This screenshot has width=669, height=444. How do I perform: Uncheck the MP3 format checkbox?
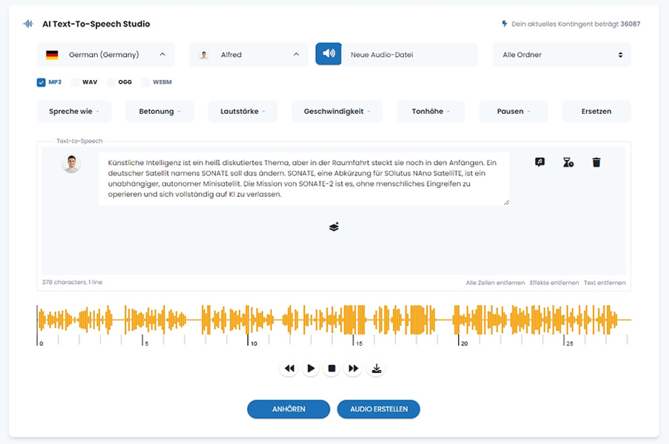tap(41, 82)
